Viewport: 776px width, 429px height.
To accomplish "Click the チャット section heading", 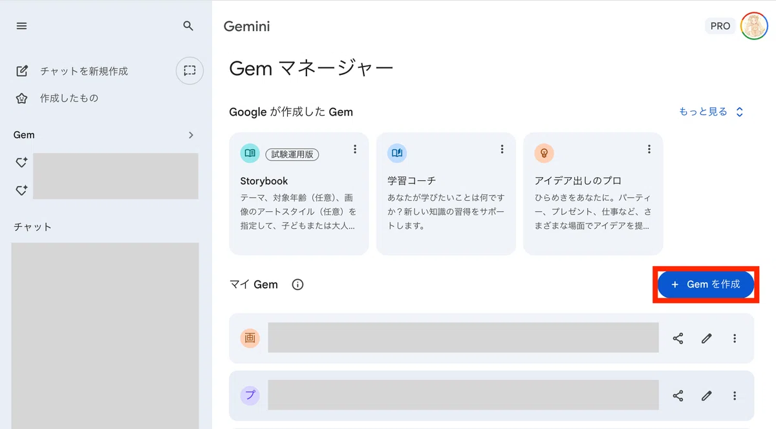I will coord(32,227).
